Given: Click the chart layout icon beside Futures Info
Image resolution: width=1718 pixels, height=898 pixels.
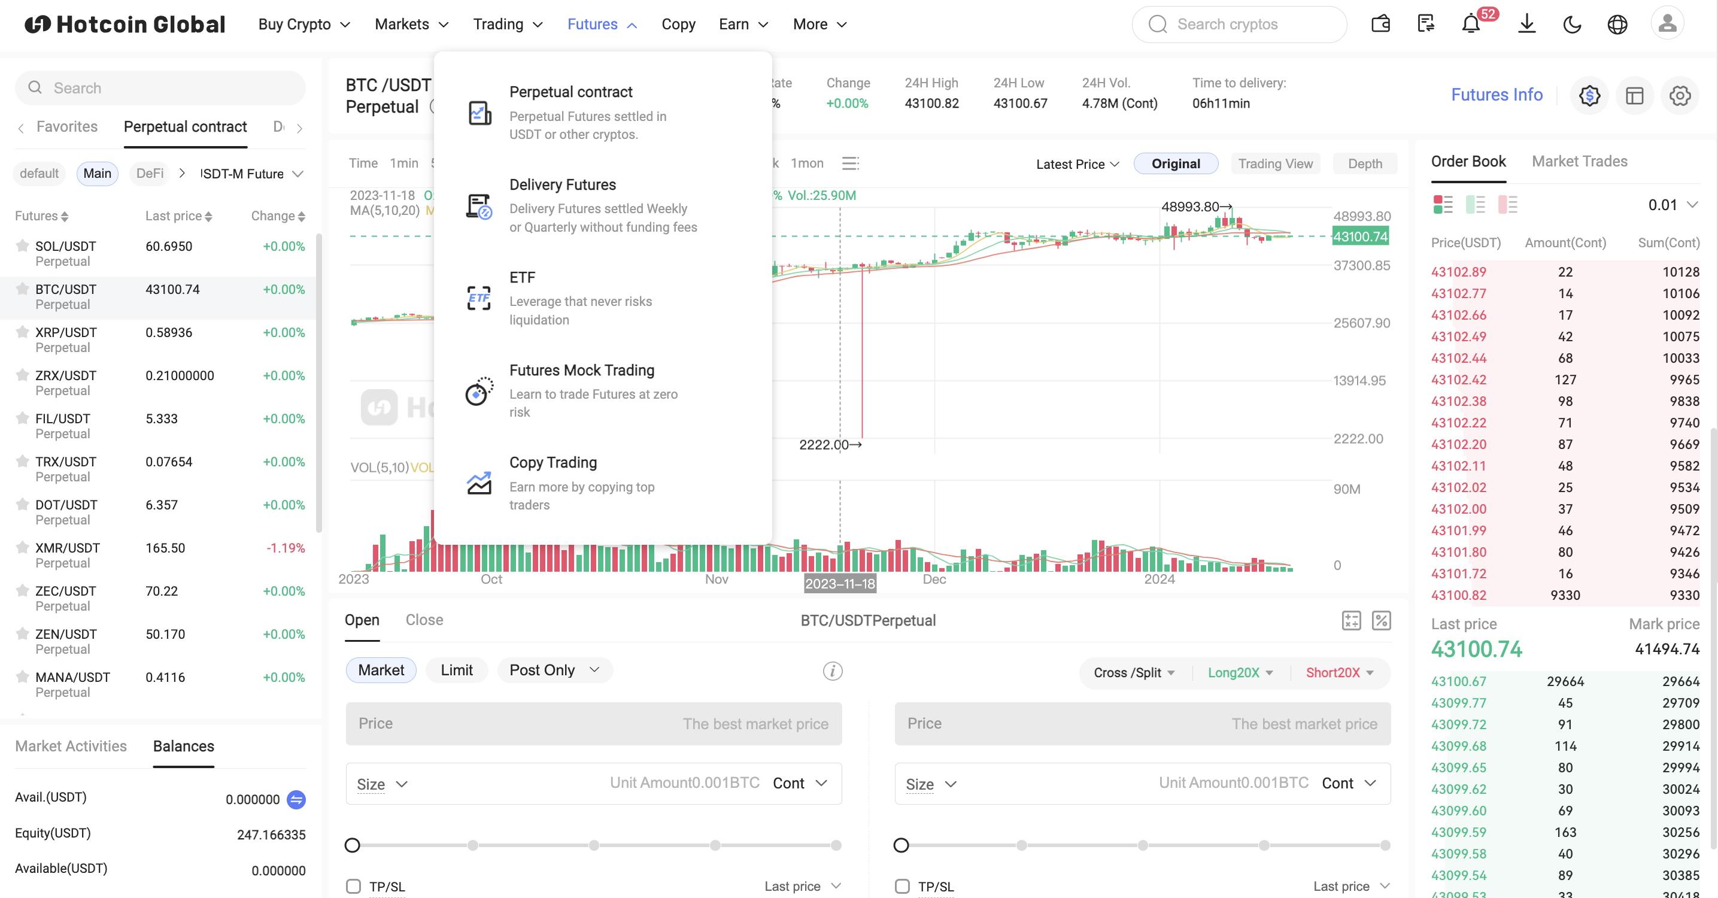Looking at the screenshot, I should point(1635,96).
